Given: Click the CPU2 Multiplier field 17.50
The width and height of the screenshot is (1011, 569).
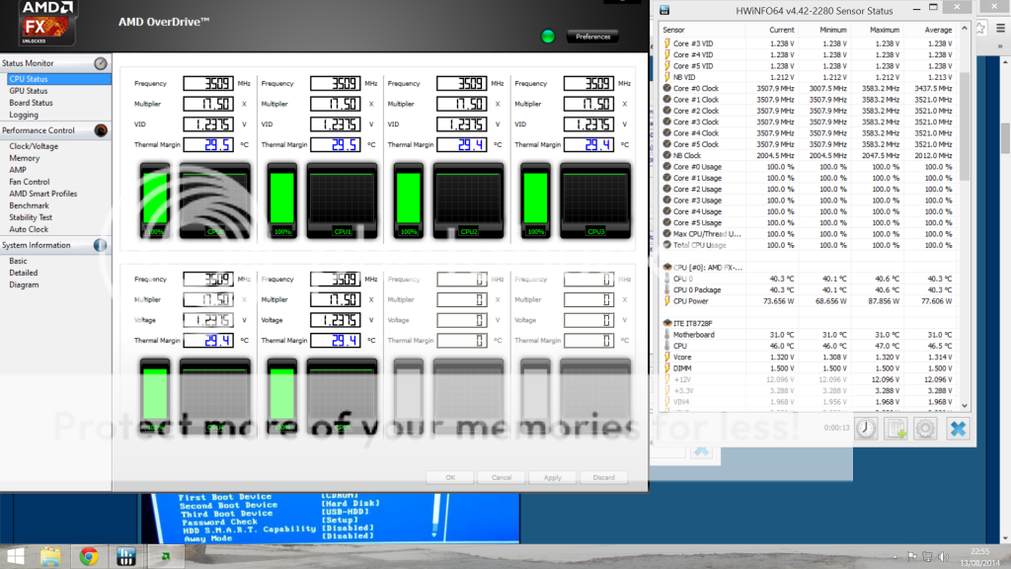Looking at the screenshot, I should pyautogui.click(x=462, y=104).
